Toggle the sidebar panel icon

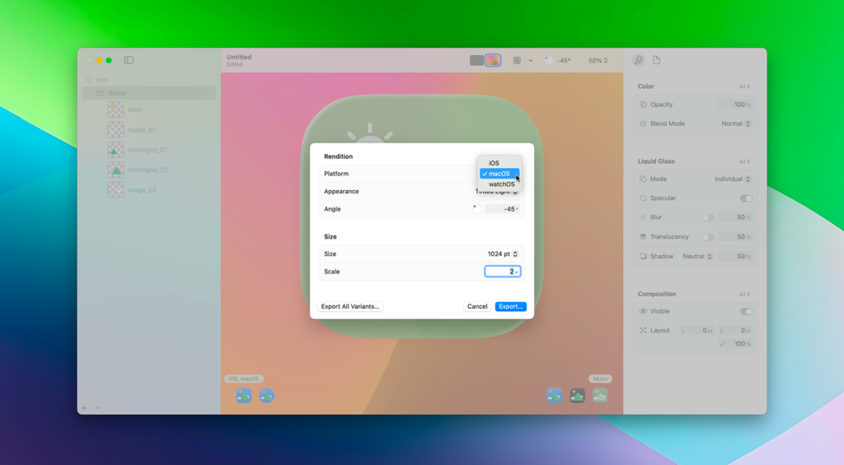tap(129, 60)
